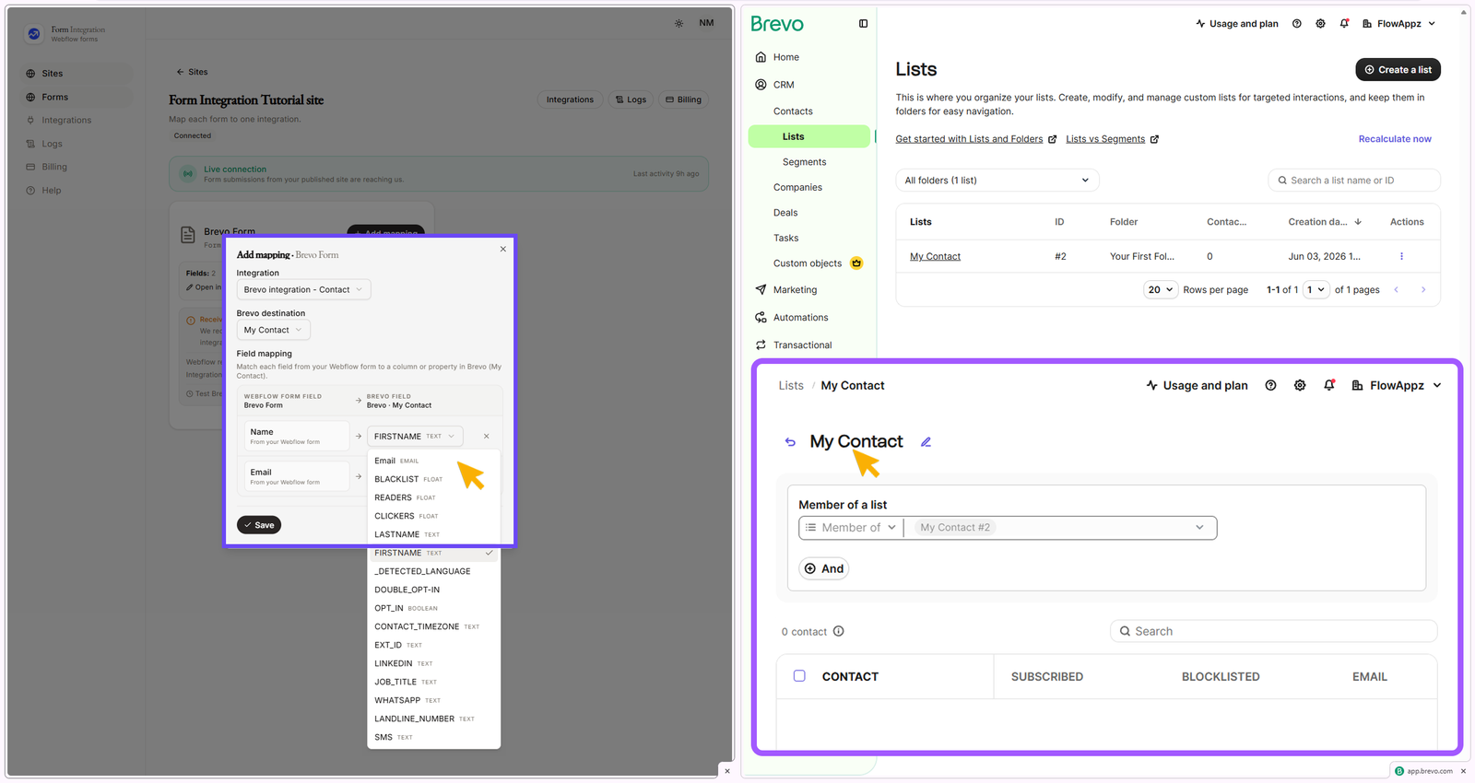This screenshot has width=1475, height=783.
Task: Click the Recalculate now link
Action: point(1395,139)
